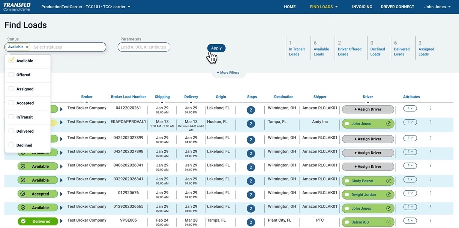The width and height of the screenshot is (459, 228).
Task: Click the green check icon on John Jones driver chip
Action: tap(388, 123)
